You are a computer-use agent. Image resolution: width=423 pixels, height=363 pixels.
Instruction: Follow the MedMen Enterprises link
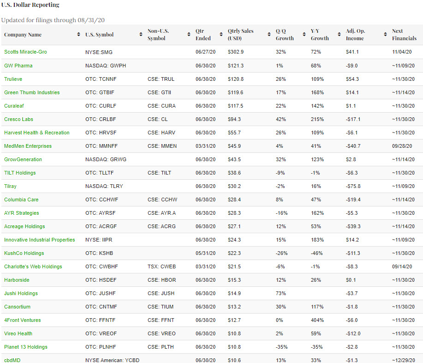pos(28,146)
